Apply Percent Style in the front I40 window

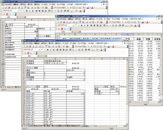(73, 50)
